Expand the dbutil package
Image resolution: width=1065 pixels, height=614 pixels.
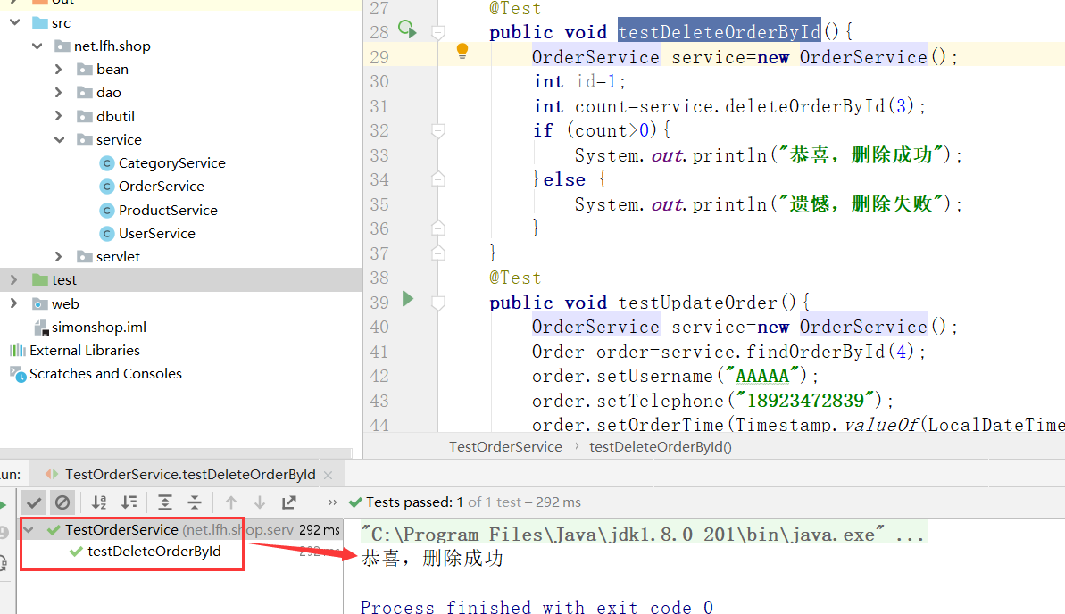pyautogui.click(x=58, y=116)
